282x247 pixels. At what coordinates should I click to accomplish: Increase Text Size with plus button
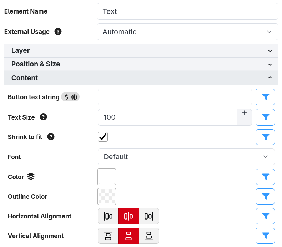(x=245, y=113)
